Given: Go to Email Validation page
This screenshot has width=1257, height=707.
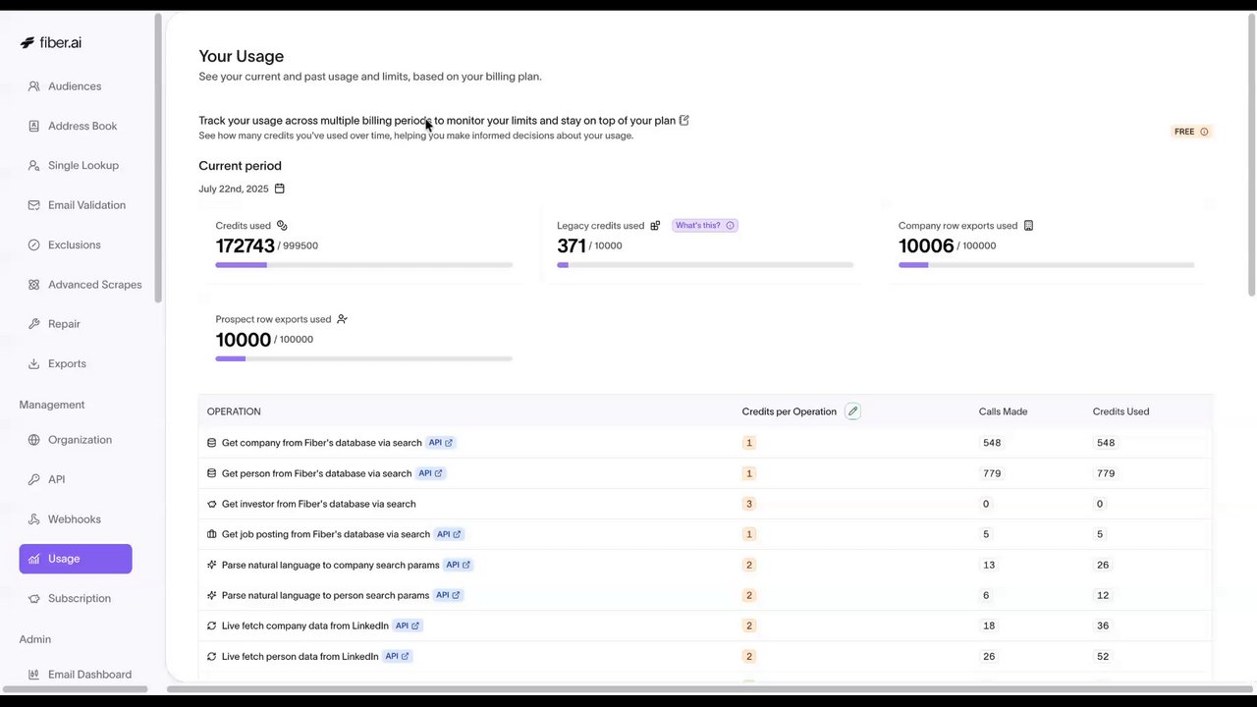Looking at the screenshot, I should pos(86,205).
